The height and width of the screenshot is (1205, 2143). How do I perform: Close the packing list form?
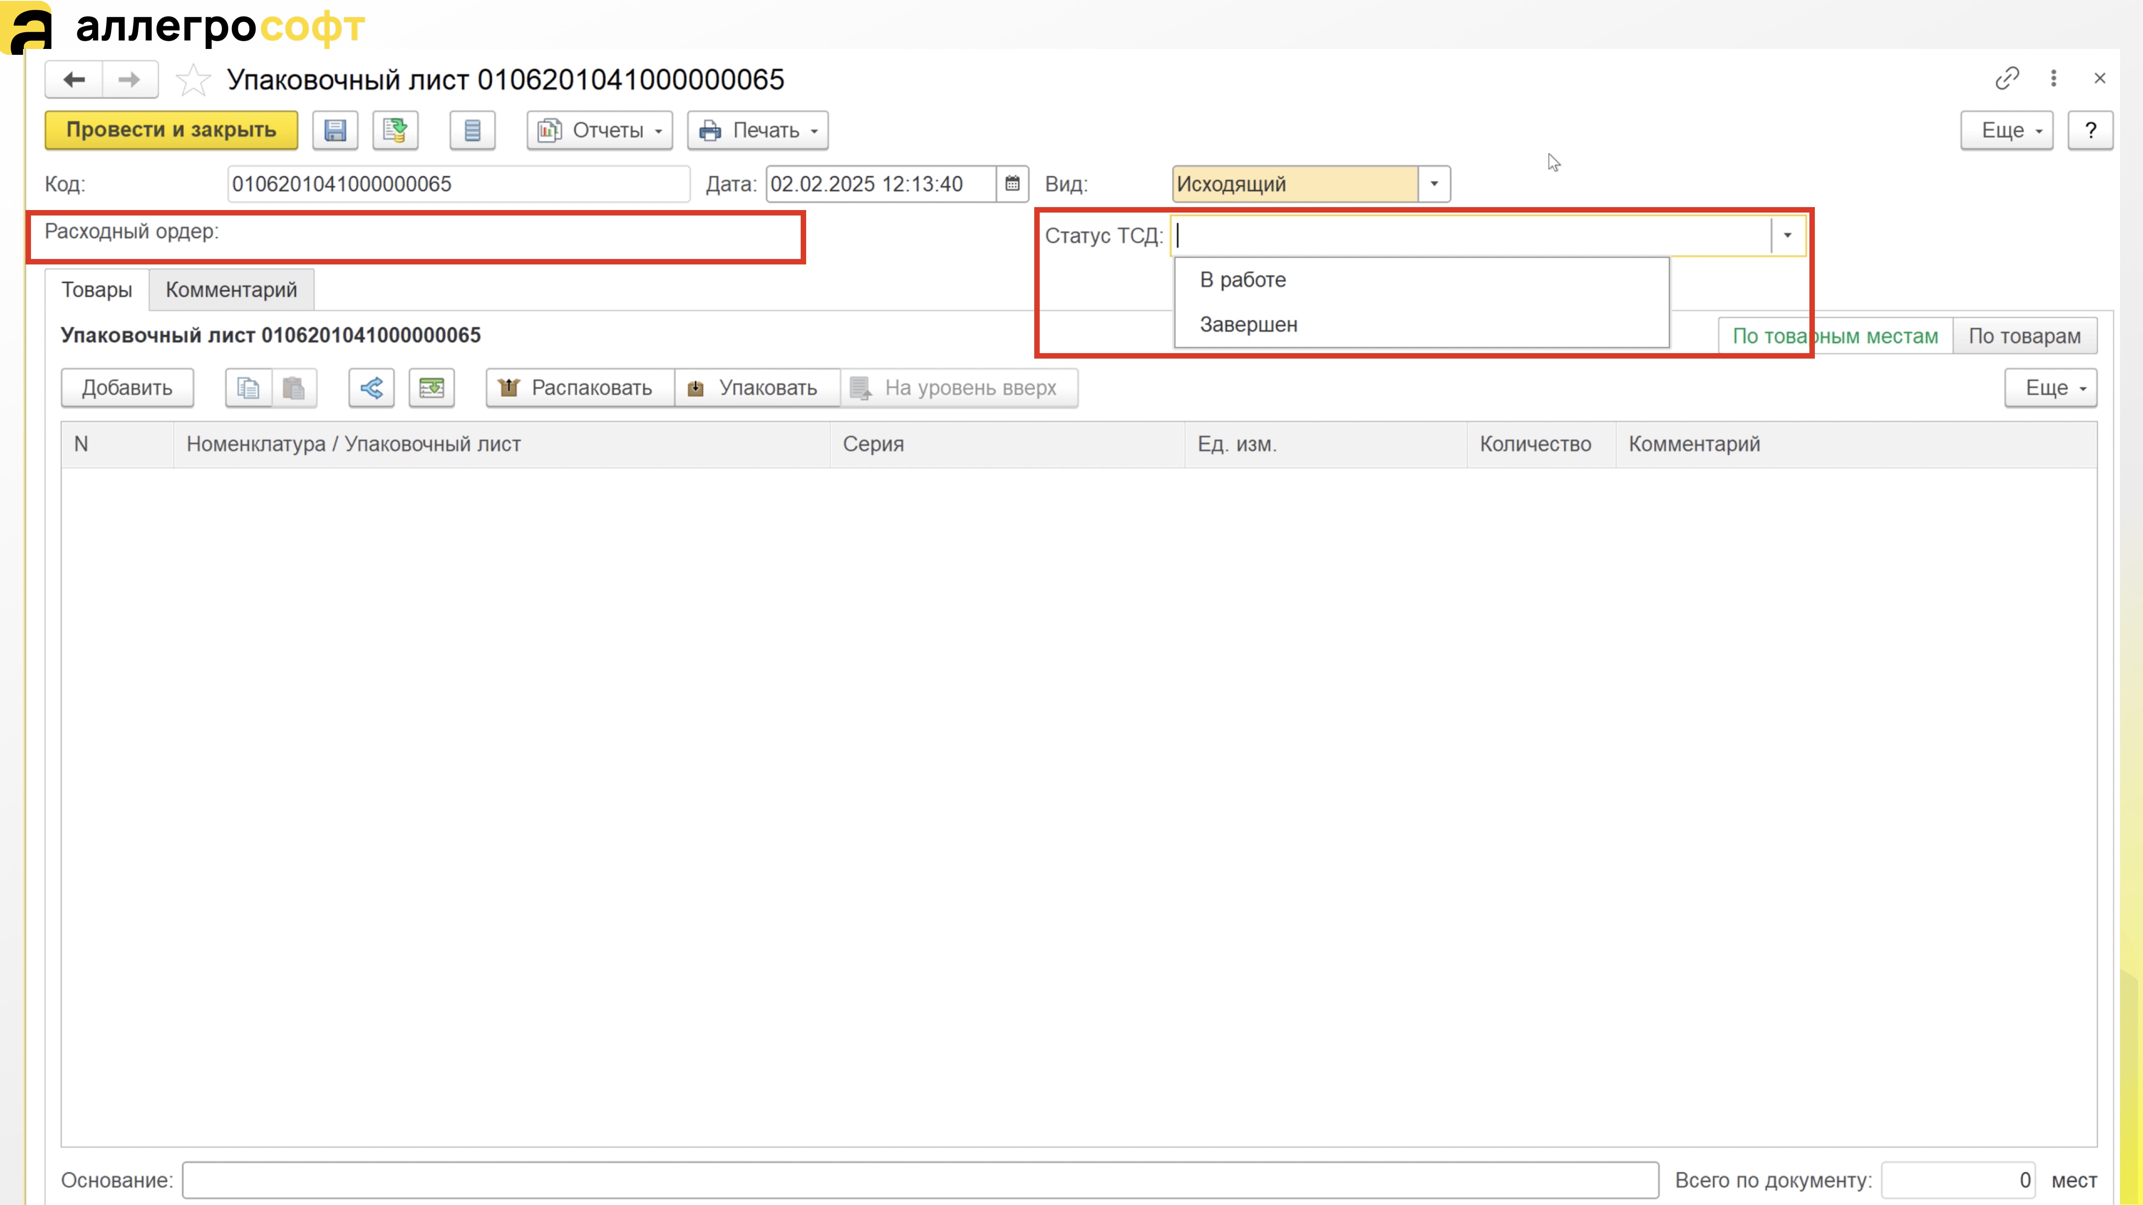click(x=2100, y=78)
